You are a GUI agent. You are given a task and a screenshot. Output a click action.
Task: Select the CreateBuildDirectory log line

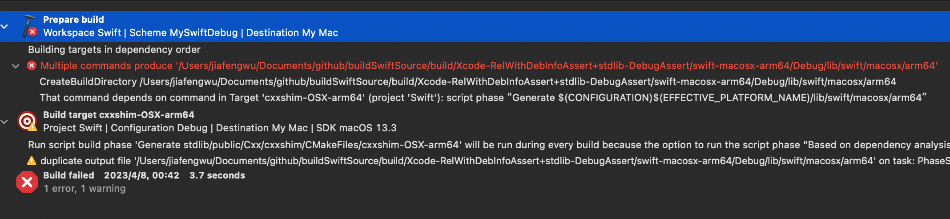[x=467, y=82]
